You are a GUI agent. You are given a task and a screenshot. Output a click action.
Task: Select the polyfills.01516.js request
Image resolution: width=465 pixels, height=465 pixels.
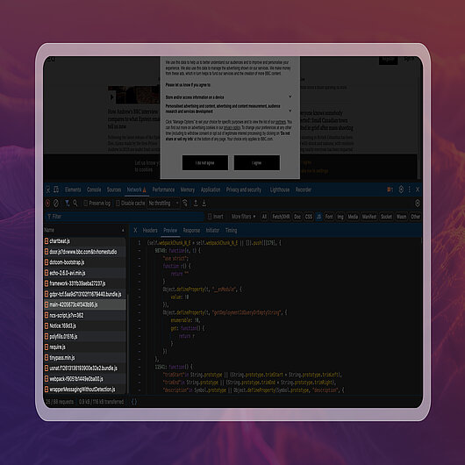84,337
